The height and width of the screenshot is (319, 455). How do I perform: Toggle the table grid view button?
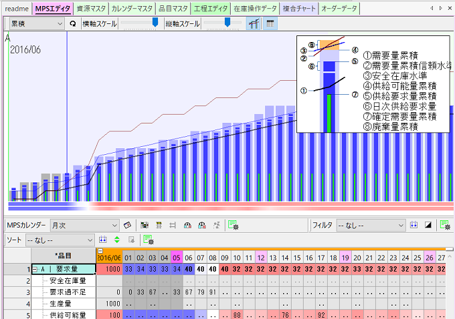(x=270, y=23)
